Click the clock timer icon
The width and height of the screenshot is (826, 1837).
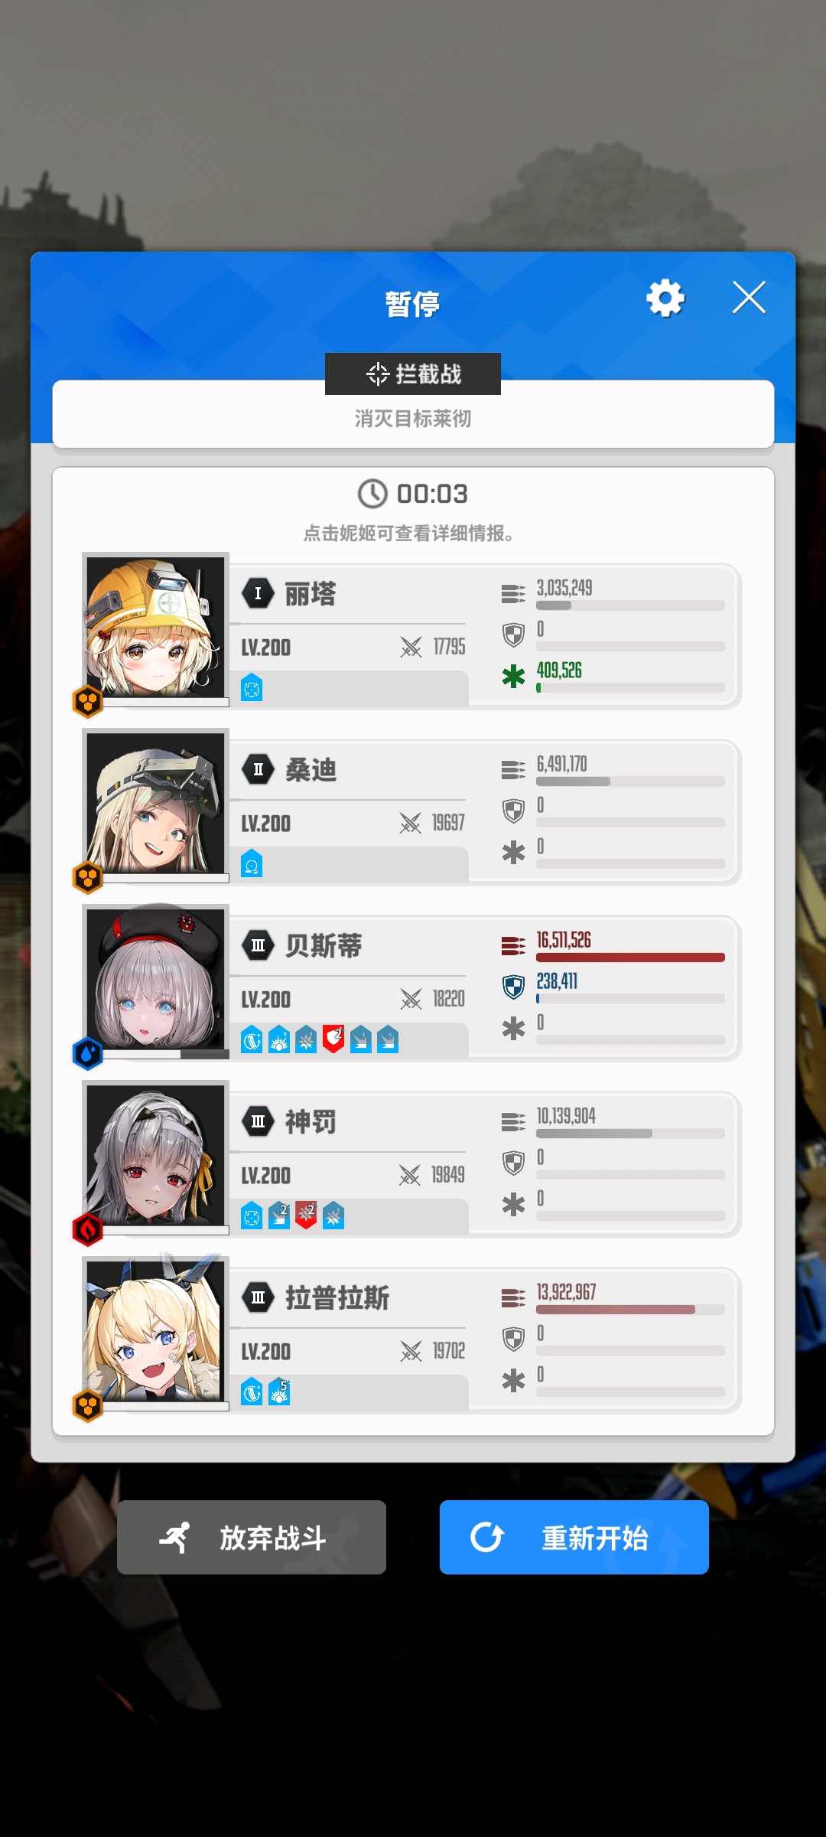click(x=372, y=494)
